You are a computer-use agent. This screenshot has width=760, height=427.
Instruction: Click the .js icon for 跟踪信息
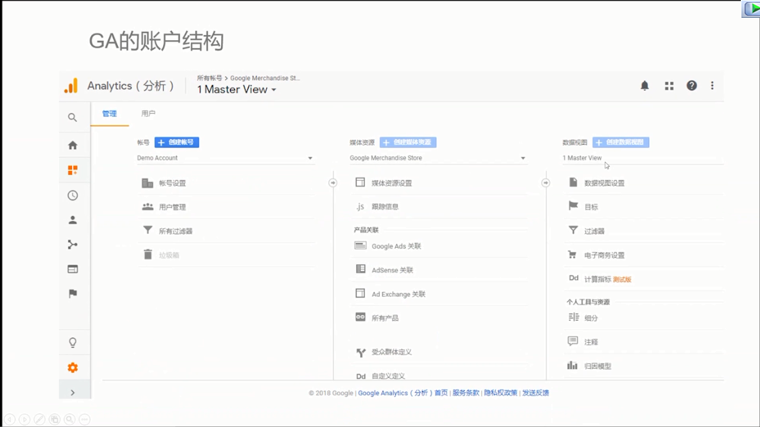pos(359,207)
